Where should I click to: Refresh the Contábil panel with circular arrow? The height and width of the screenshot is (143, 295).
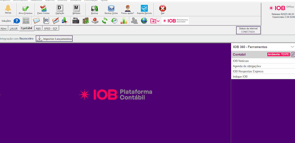point(293,55)
